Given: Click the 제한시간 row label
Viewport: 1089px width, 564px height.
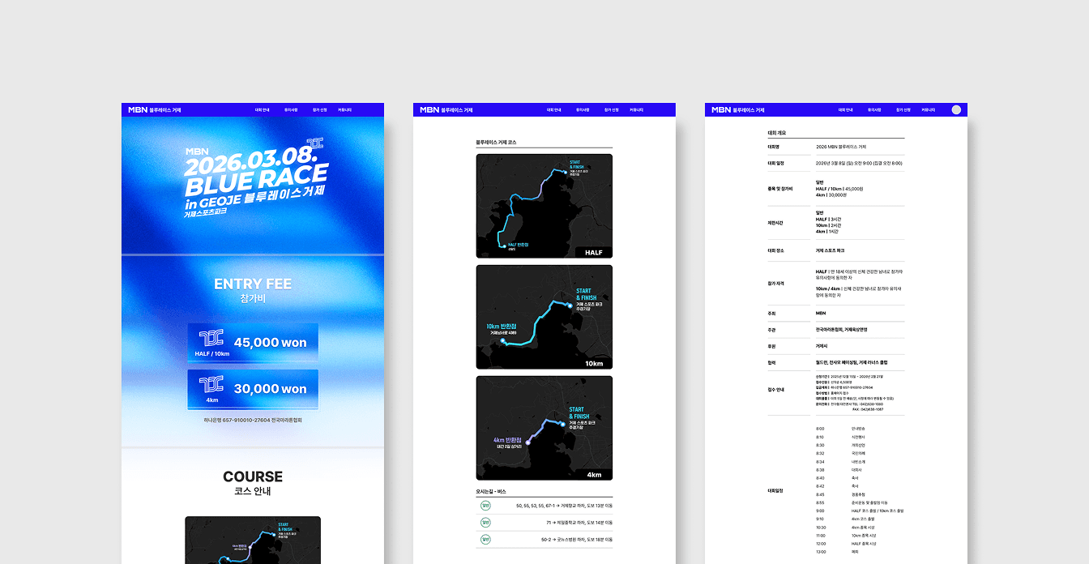Looking at the screenshot, I should tap(775, 222).
